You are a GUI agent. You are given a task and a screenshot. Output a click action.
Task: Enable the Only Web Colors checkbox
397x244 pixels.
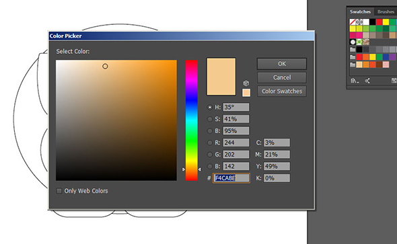[59, 191]
